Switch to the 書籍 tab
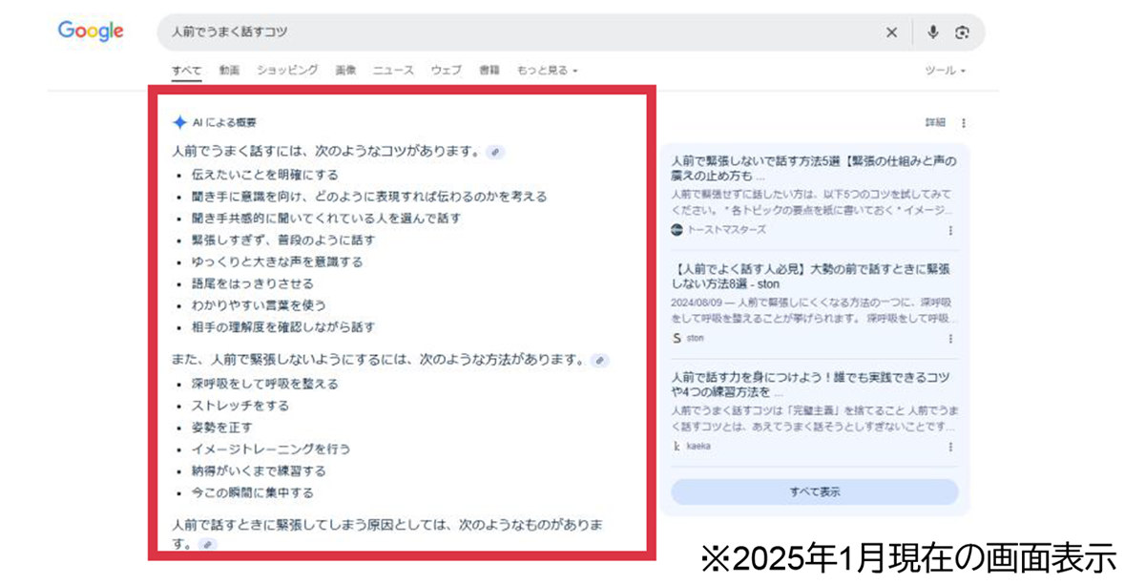1145x585 pixels. coord(489,70)
